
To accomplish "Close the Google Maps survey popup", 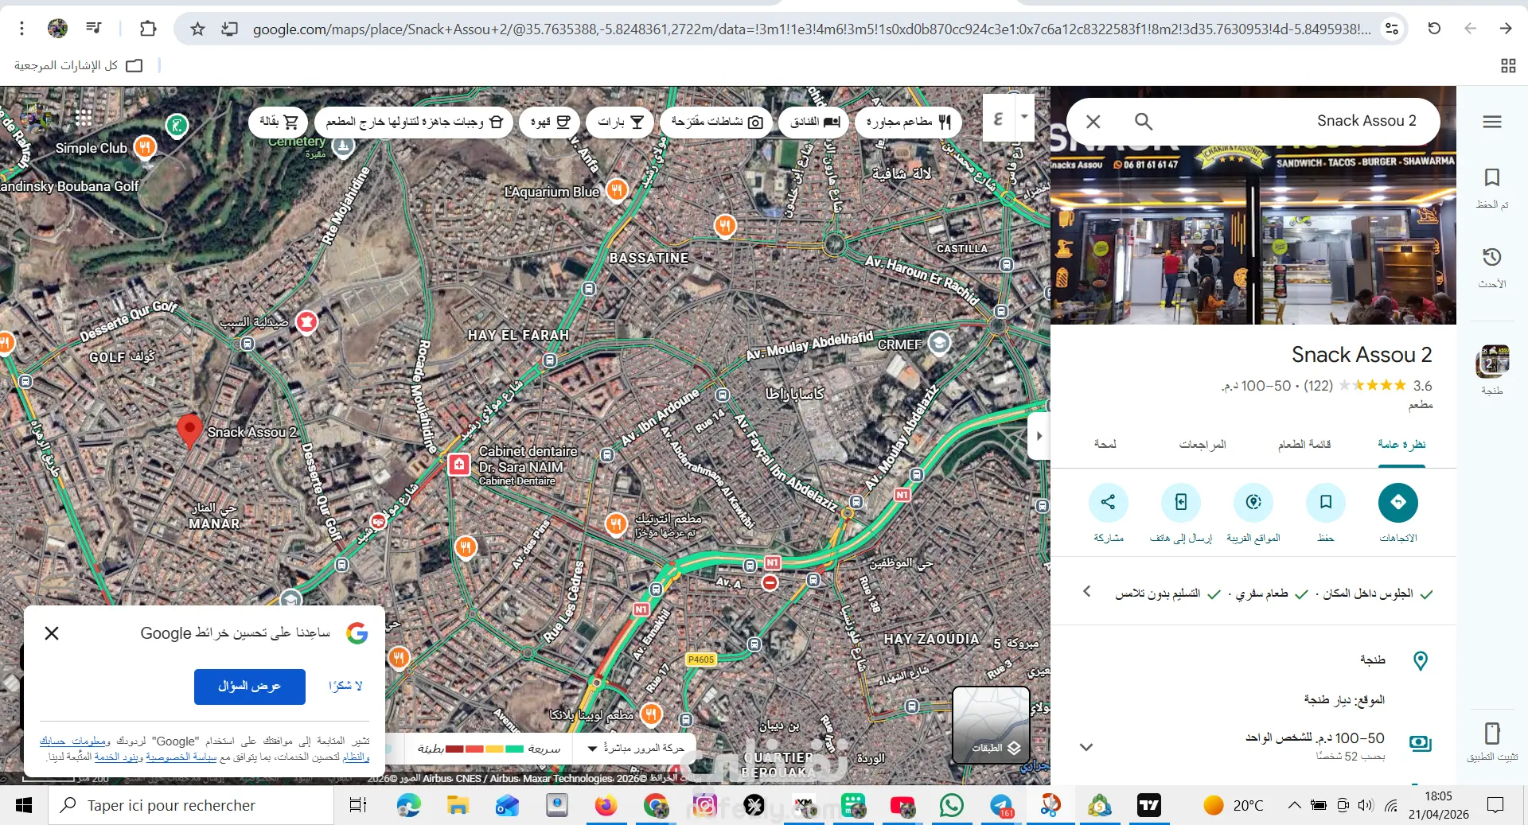I will point(52,633).
